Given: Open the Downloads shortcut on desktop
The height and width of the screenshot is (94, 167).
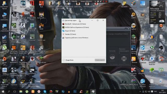Looking at the screenshot, I should click(4, 5).
